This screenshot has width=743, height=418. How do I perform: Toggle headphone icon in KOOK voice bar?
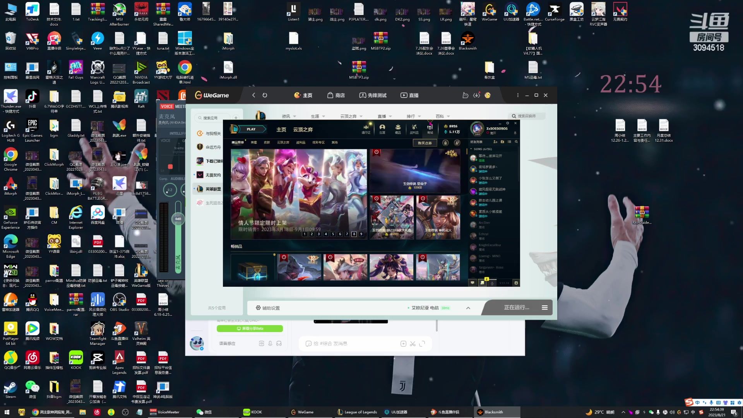tap(279, 343)
